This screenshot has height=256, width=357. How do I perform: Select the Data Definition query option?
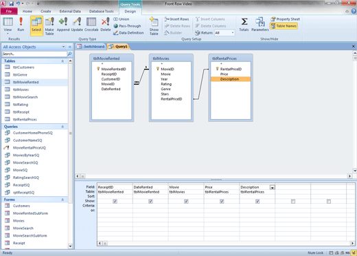click(128, 33)
